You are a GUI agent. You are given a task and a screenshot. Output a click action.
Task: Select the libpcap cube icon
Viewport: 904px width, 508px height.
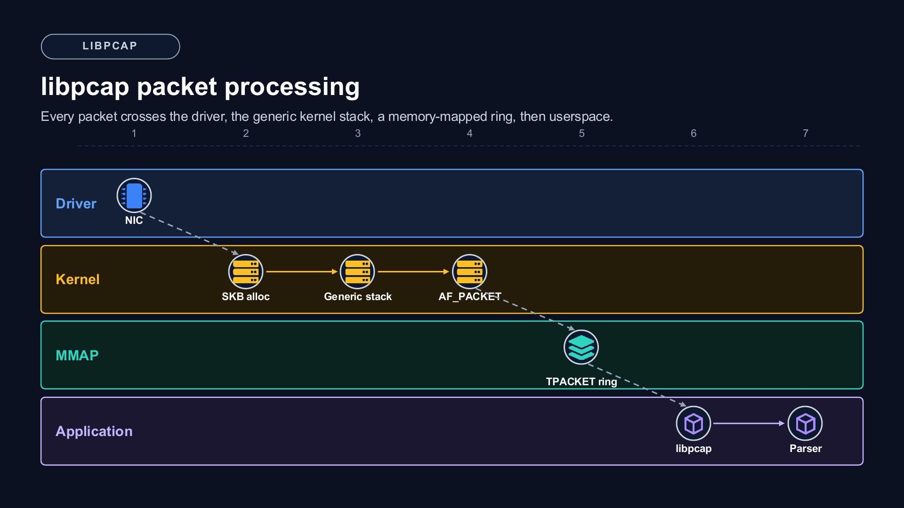(694, 424)
